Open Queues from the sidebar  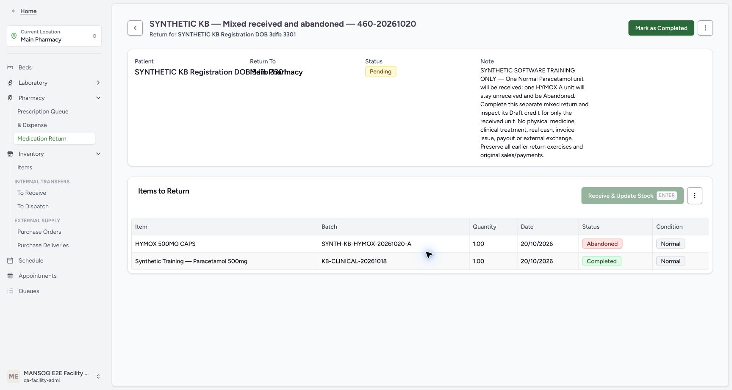pyautogui.click(x=29, y=291)
